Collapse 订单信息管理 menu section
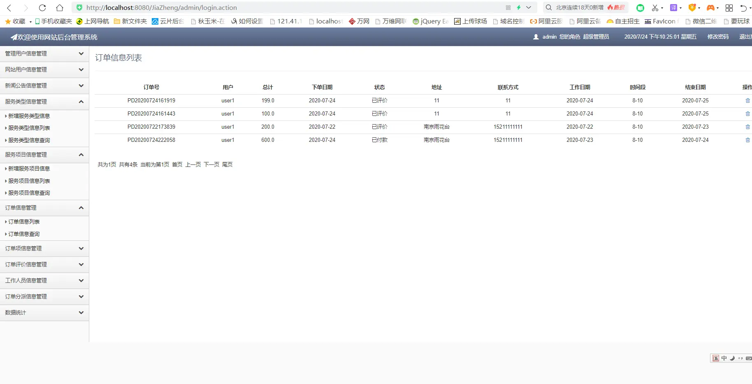752x384 pixels. (44, 208)
